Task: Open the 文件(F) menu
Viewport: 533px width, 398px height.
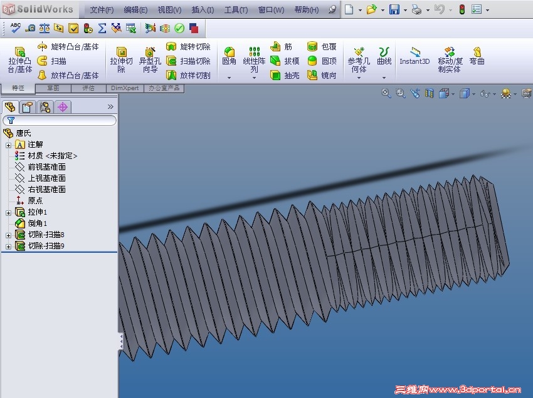Action: point(102,10)
